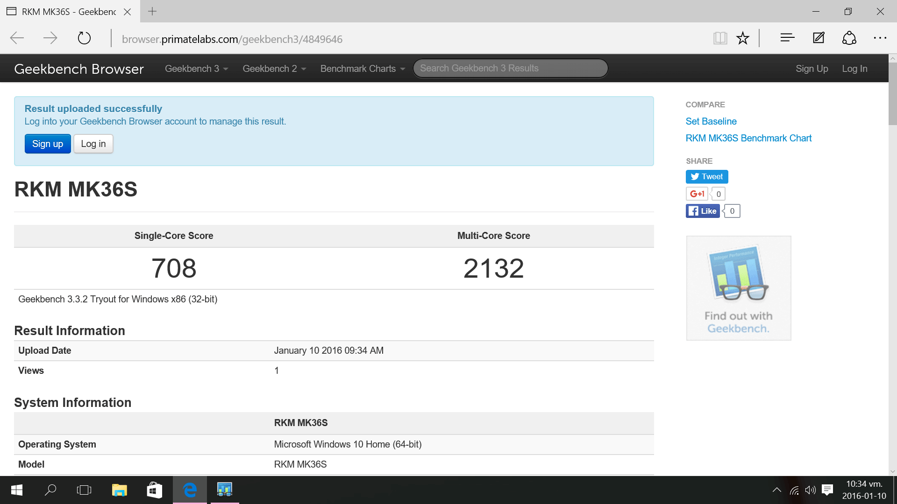This screenshot has width=897, height=504.
Task: Click the Geekbench advertisement thumbnail
Action: [738, 288]
